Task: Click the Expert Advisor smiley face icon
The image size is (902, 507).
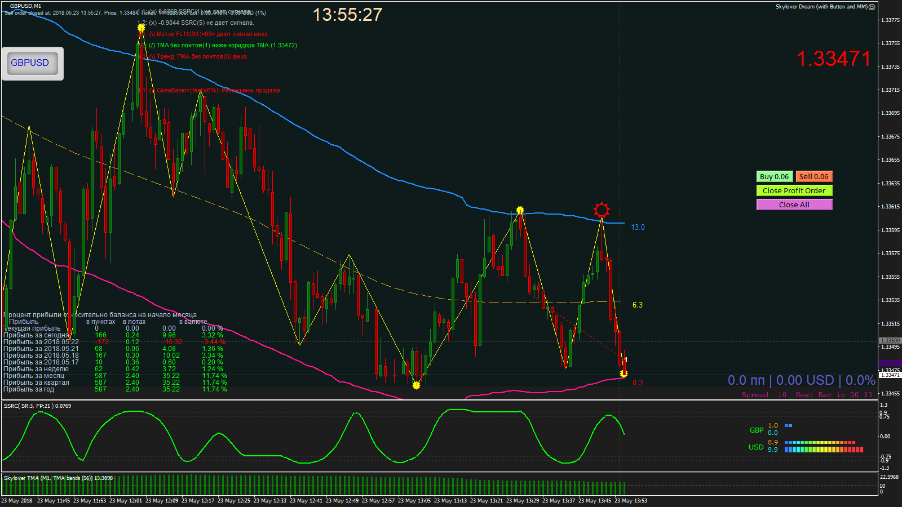Action: point(872,7)
